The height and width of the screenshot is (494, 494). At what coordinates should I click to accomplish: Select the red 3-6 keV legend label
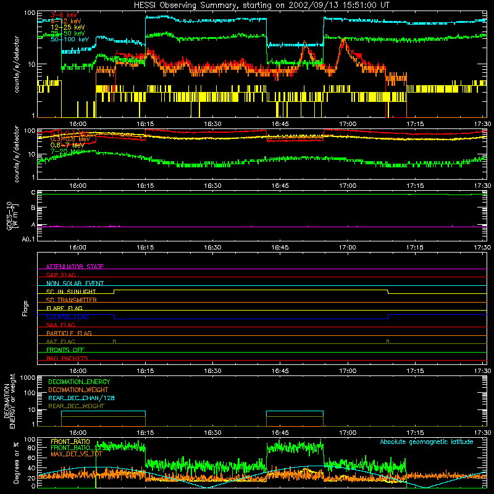[x=64, y=15]
